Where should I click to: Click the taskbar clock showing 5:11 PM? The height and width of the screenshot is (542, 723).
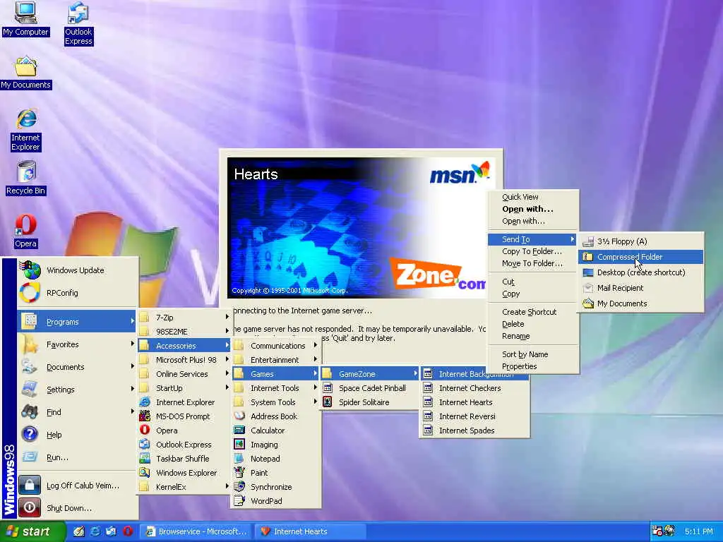click(698, 531)
